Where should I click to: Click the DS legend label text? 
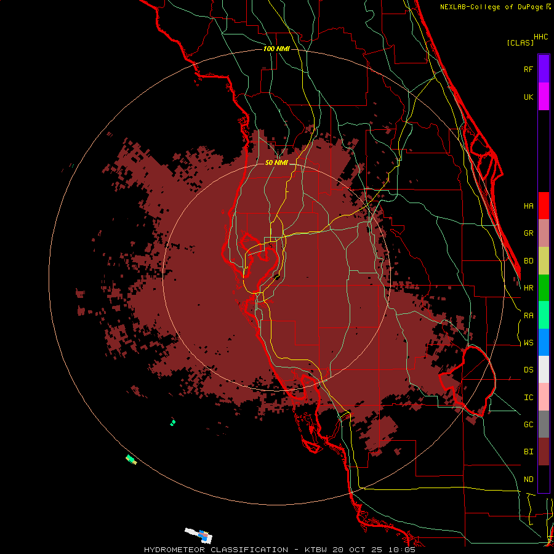(528, 369)
